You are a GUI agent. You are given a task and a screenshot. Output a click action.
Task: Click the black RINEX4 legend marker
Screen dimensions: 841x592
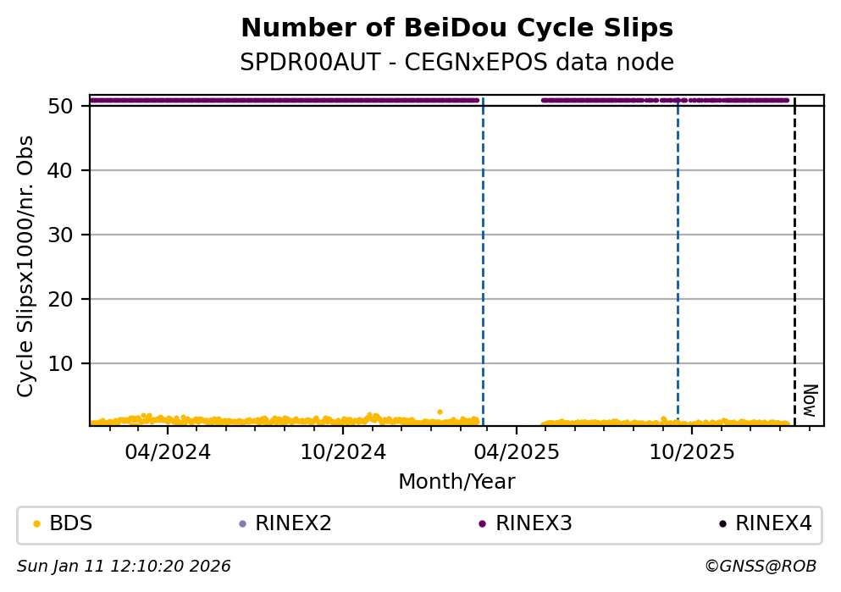pos(722,524)
